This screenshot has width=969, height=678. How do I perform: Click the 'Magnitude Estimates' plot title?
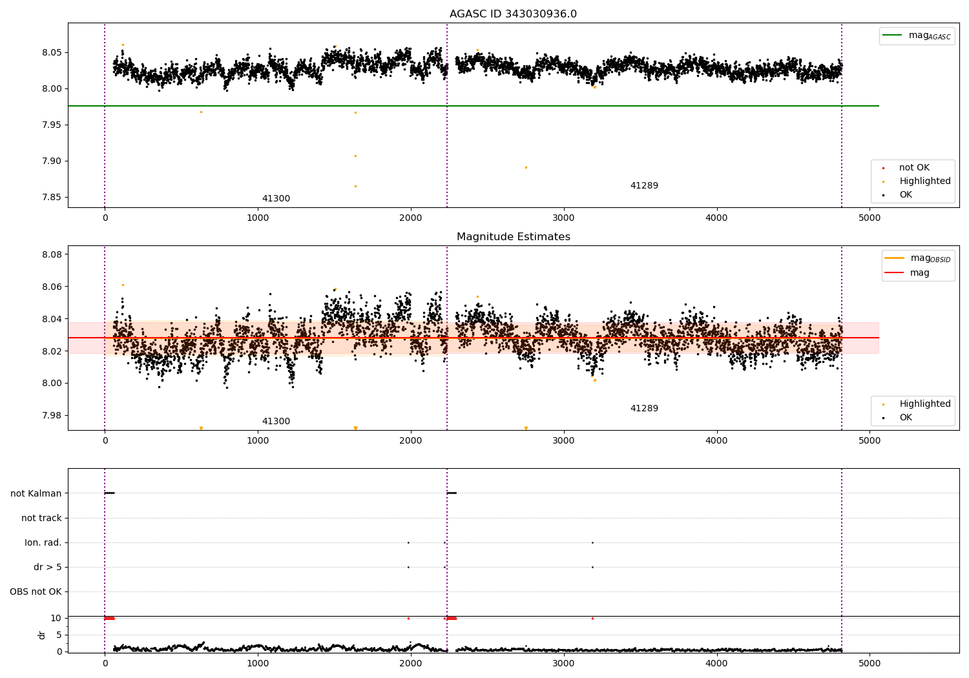click(x=513, y=237)
